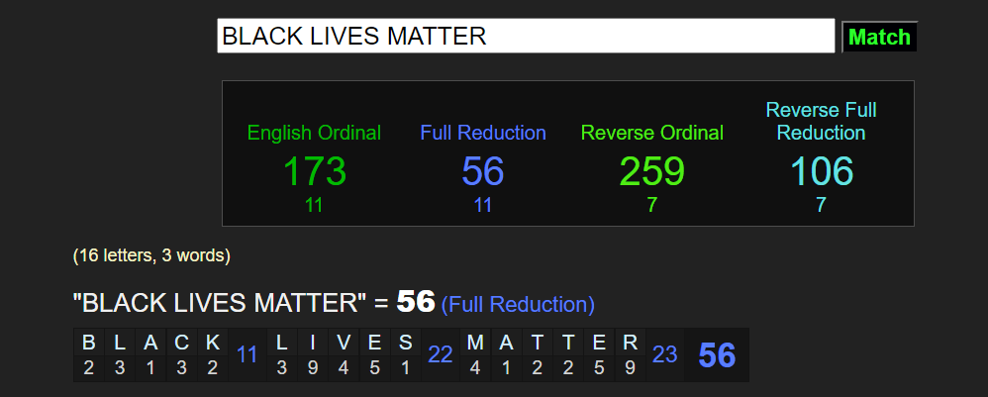Click the Match button
Viewport: 988px width, 397px height.
tap(879, 38)
